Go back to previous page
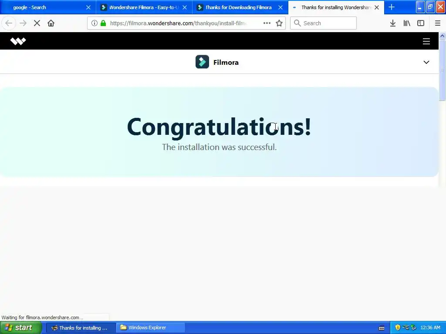 (9, 23)
